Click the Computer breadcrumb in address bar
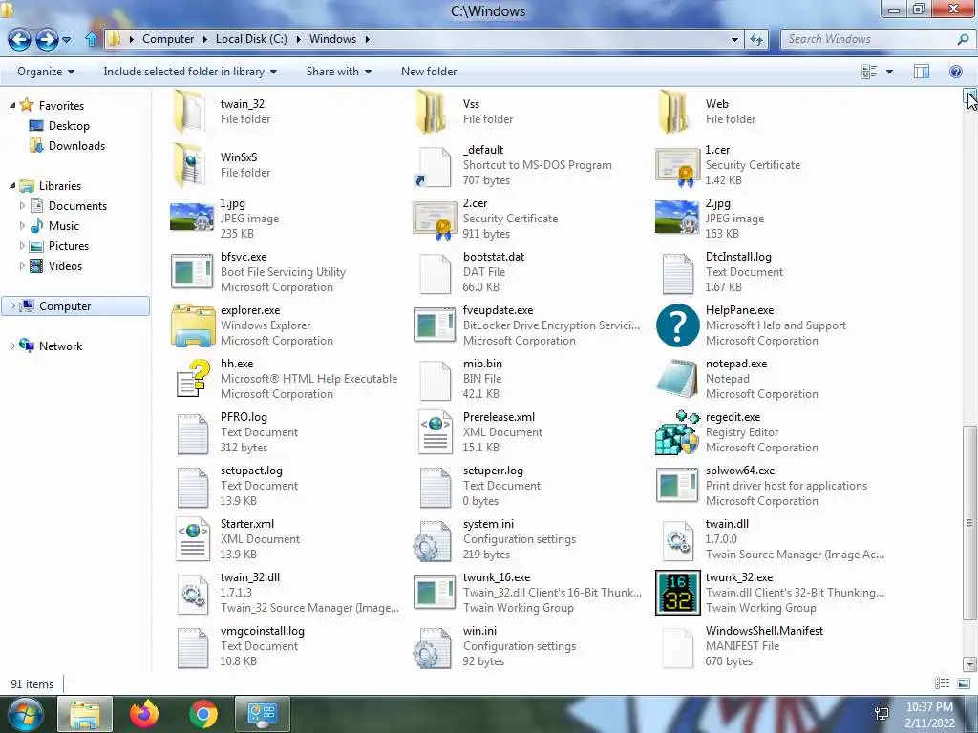 pos(168,39)
